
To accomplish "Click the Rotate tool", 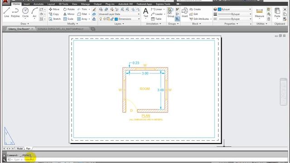I will pos(69,9).
